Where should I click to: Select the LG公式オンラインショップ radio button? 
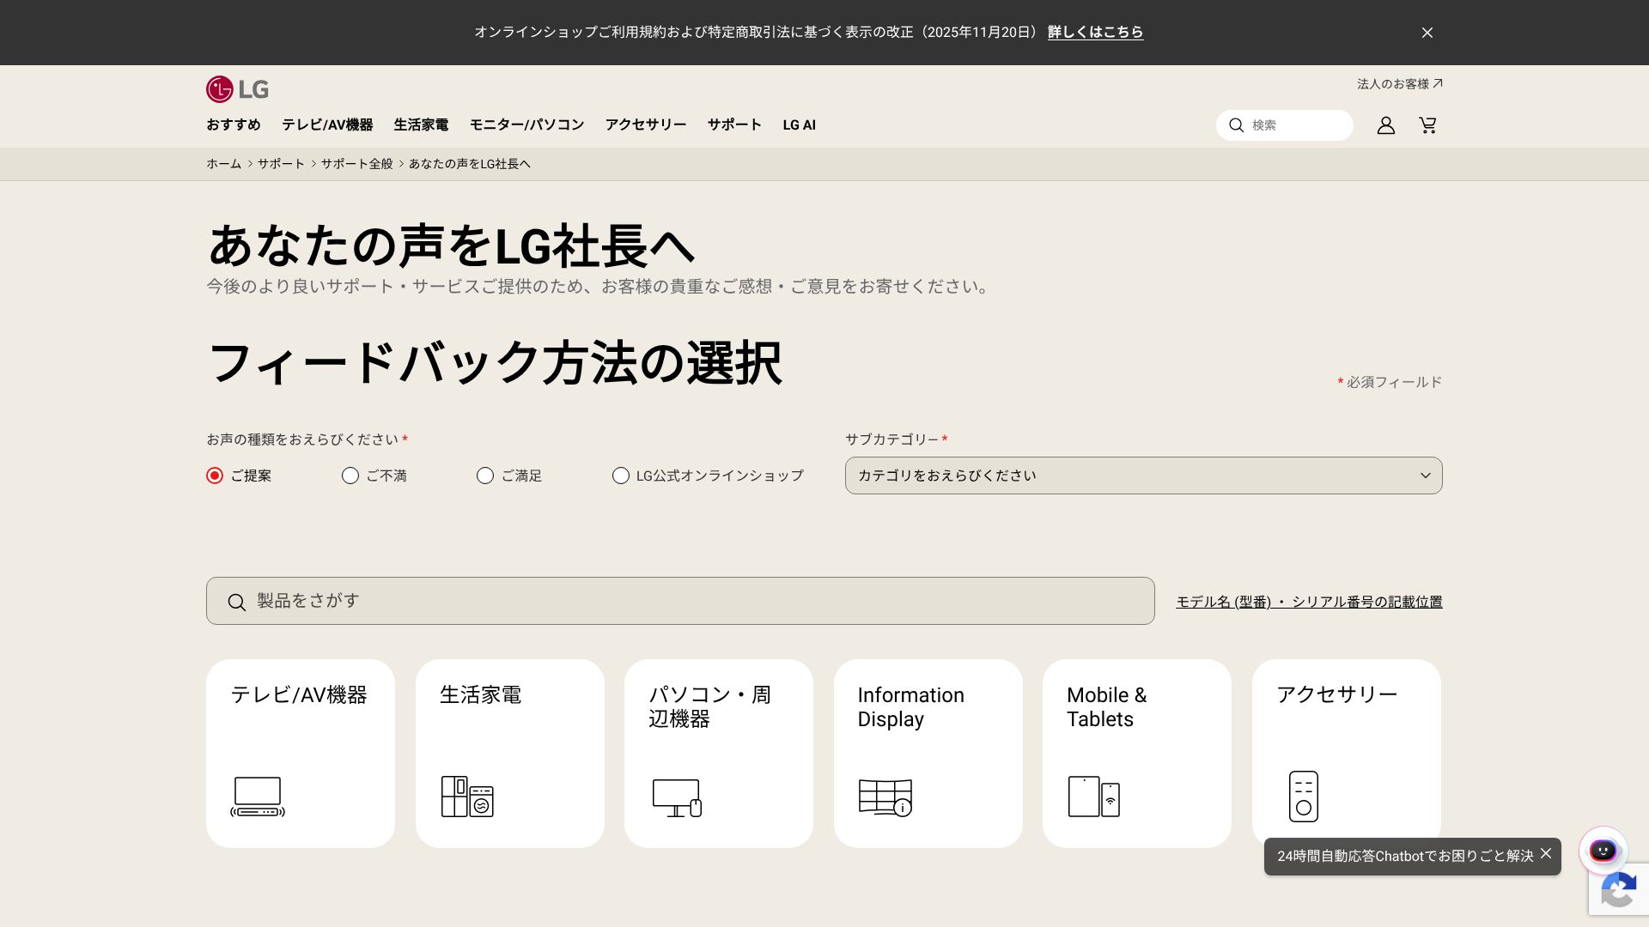coord(621,476)
